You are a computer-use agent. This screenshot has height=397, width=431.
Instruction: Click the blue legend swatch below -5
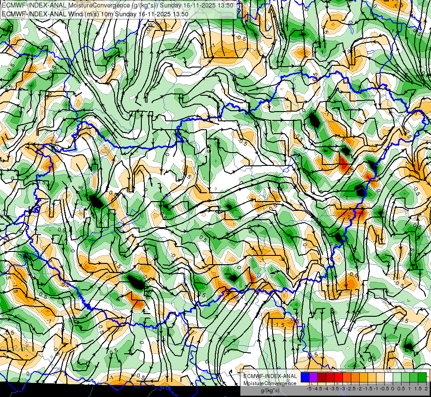[x=305, y=377]
